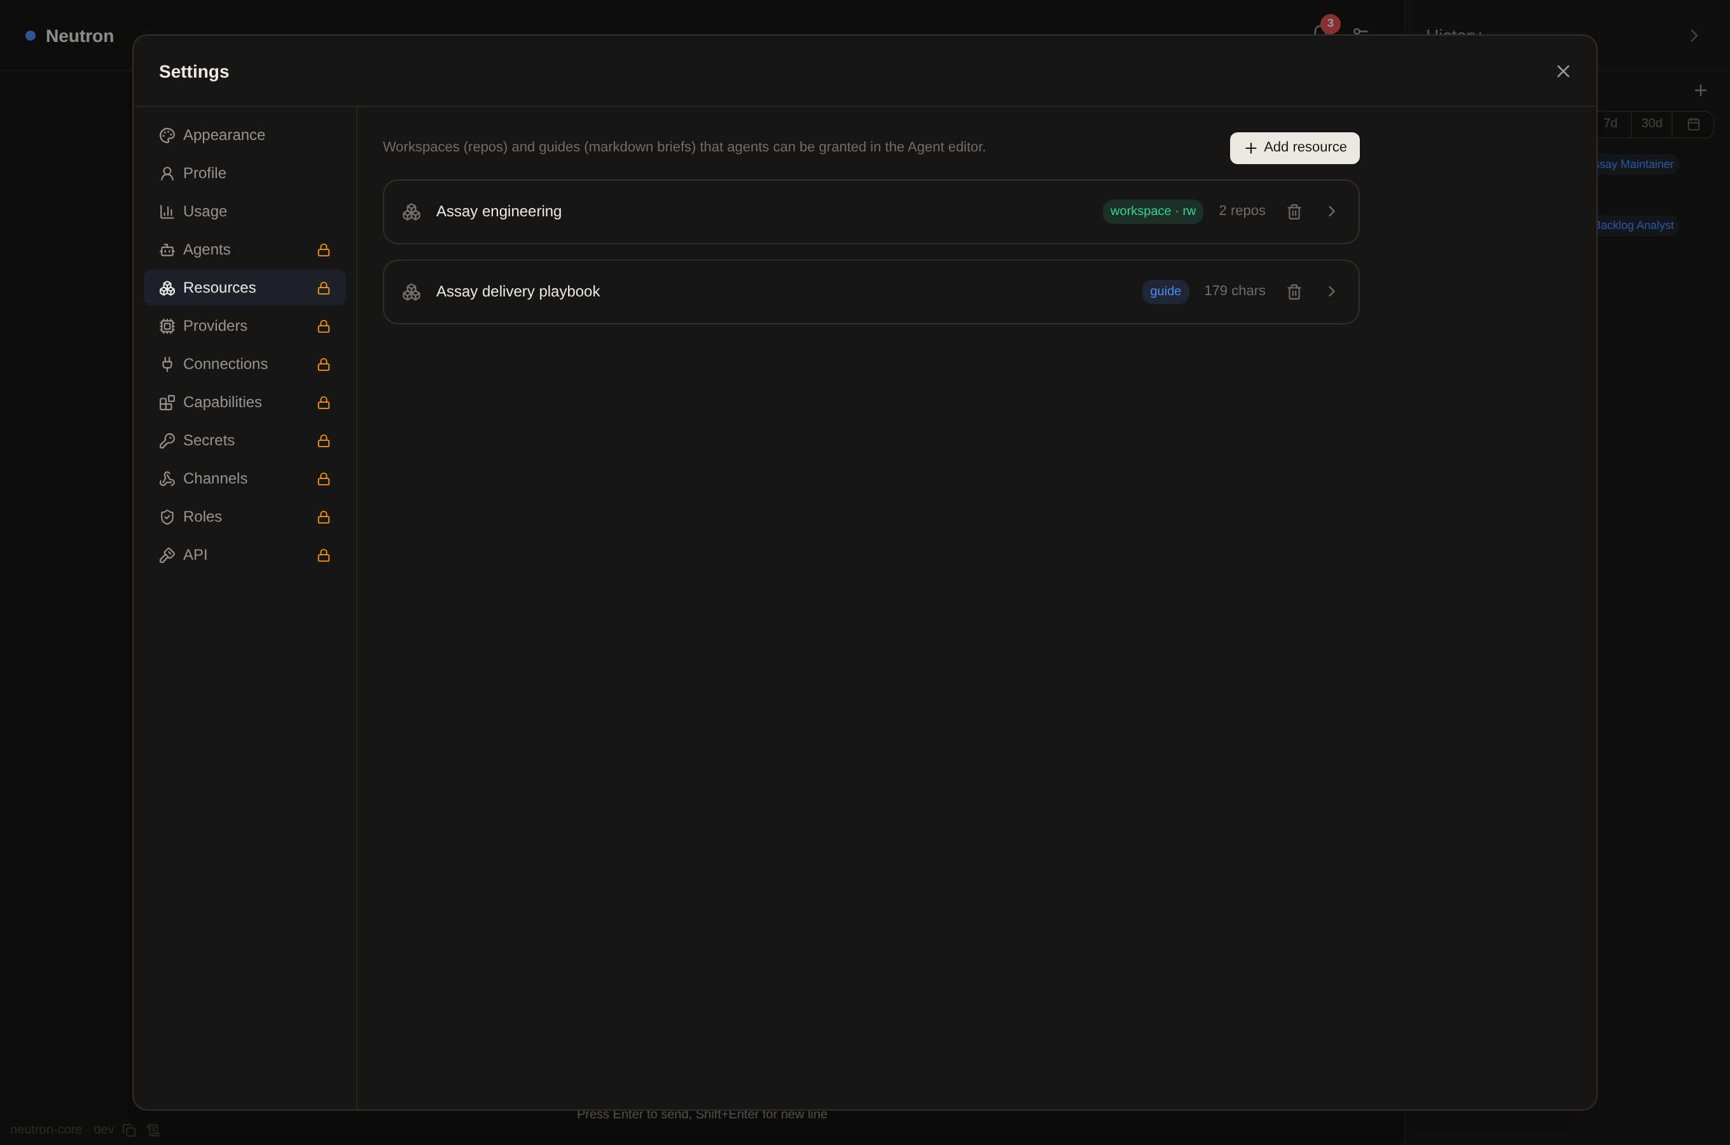Open the Agents settings section
1730x1145 pixels.
tap(244, 250)
